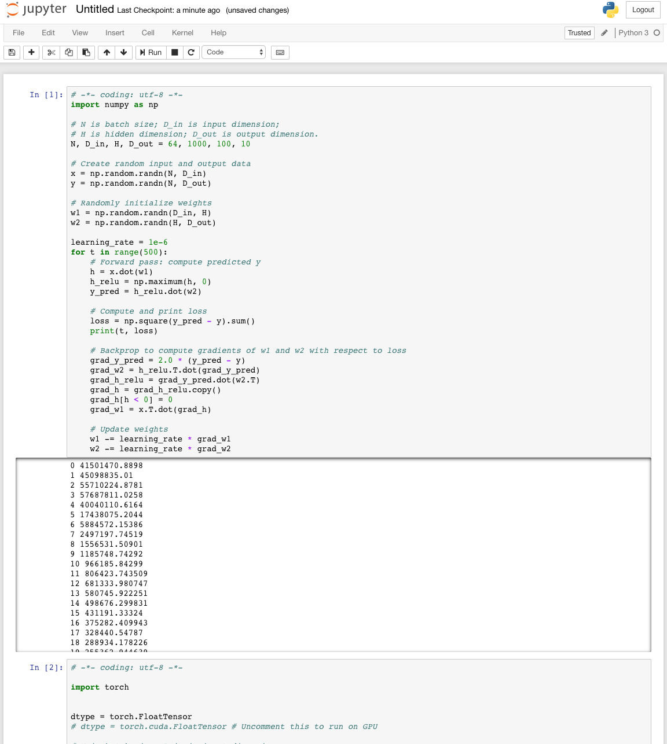Paste cells below icon
This screenshot has height=744, width=667.
coord(86,53)
